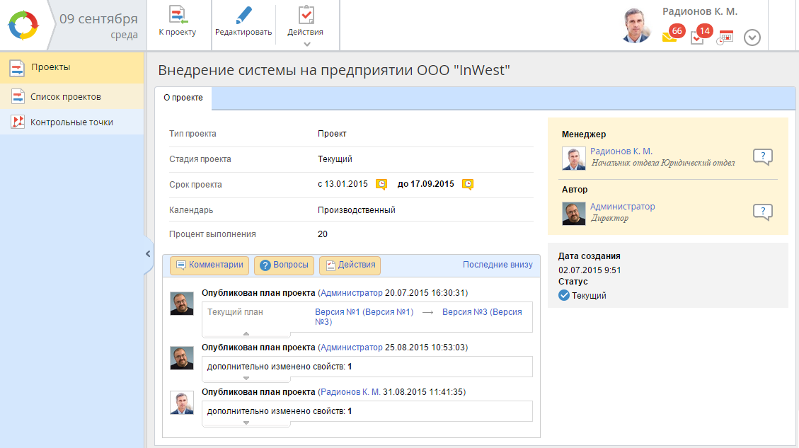Click the Комментарии button

[209, 265]
